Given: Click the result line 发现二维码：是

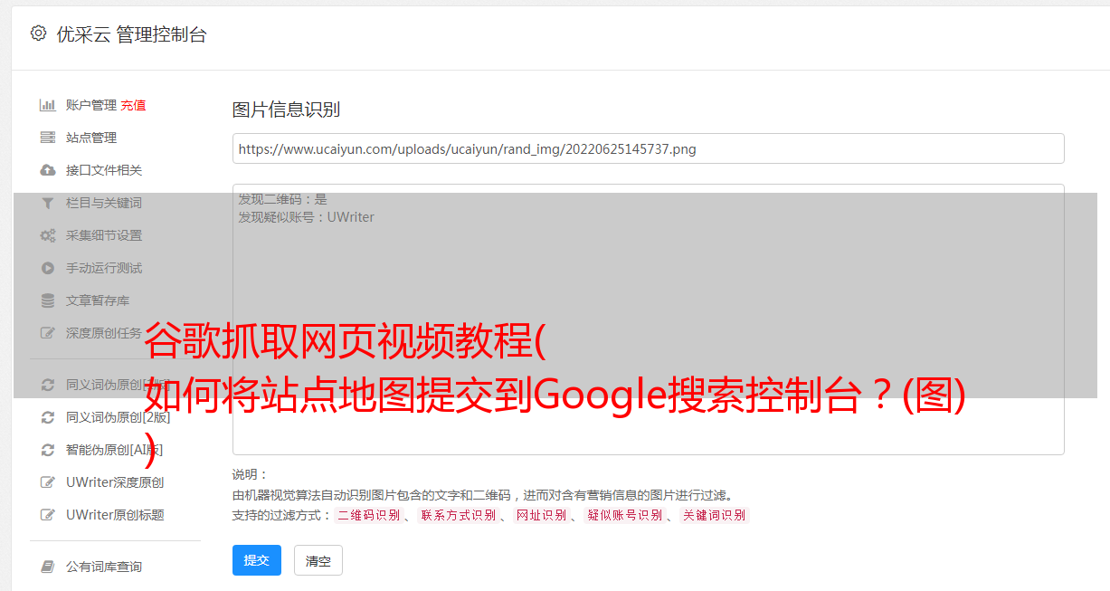Looking at the screenshot, I should [x=283, y=199].
